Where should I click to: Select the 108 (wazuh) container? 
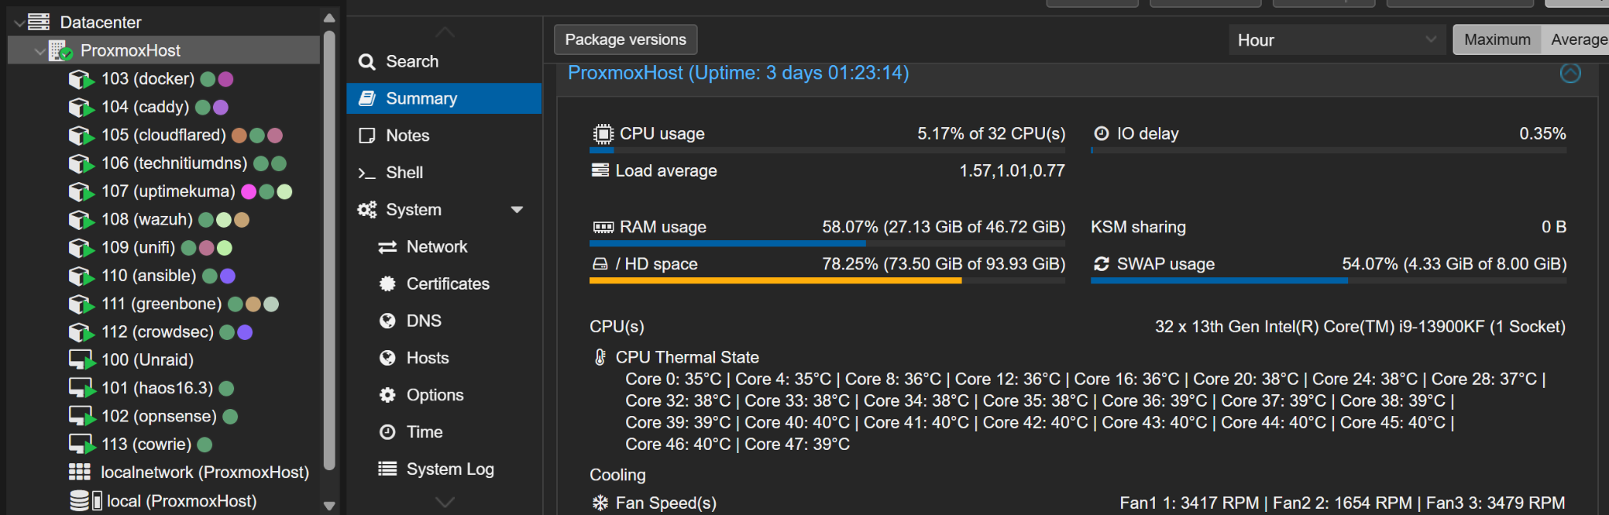(x=146, y=220)
